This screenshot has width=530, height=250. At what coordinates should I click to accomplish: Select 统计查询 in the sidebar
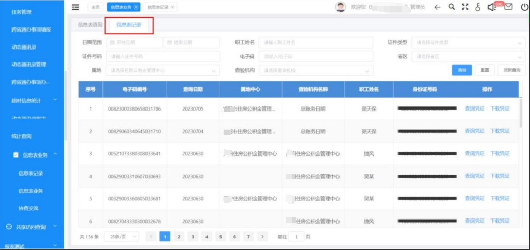click(22, 136)
